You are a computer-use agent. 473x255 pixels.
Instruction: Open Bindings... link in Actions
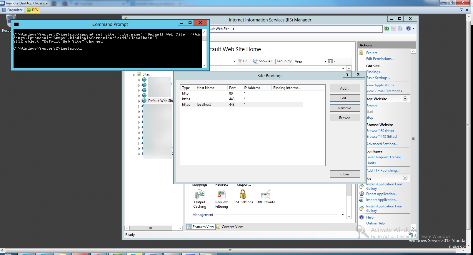point(374,72)
